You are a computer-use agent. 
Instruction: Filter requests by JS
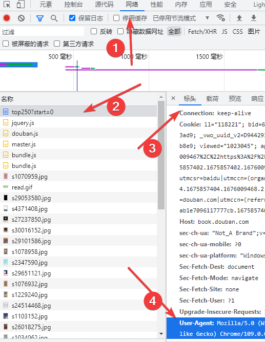coord(225,32)
